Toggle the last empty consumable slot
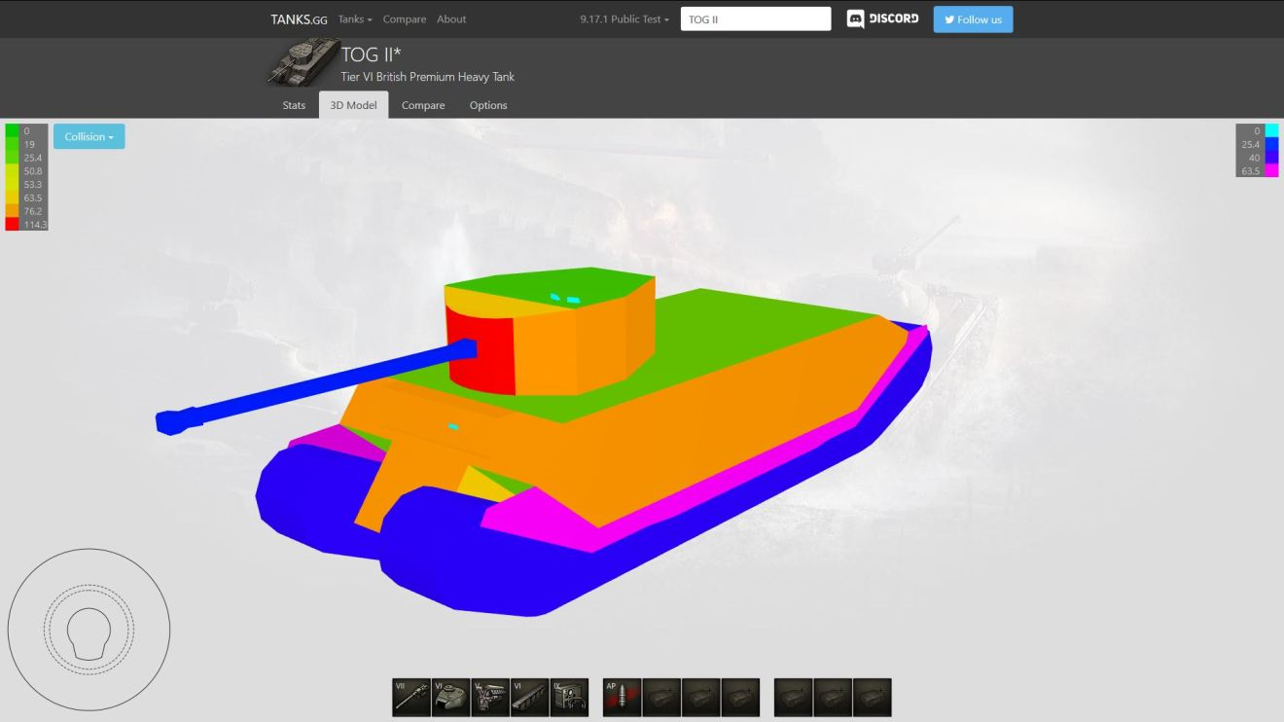Image resolution: width=1284 pixels, height=722 pixels. 873,698
